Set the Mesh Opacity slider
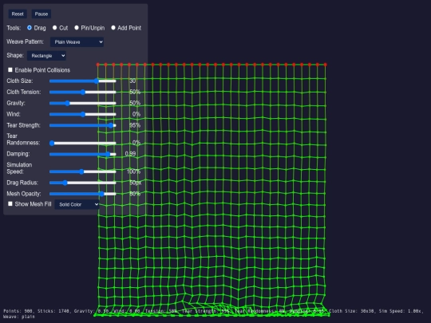 pos(83,194)
